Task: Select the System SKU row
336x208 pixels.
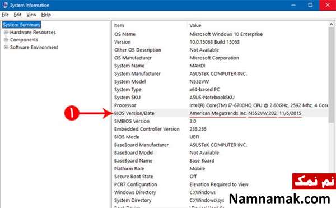Action: tap(220, 98)
